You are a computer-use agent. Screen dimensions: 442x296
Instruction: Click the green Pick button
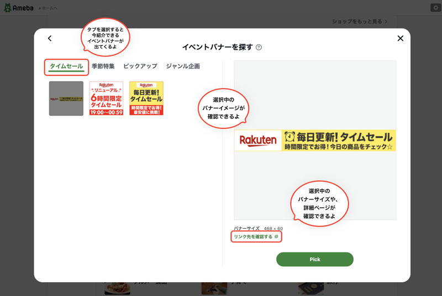click(314, 259)
